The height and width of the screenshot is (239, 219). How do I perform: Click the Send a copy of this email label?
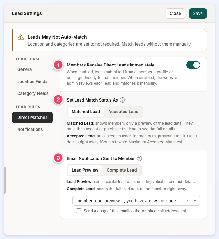(x=135, y=211)
